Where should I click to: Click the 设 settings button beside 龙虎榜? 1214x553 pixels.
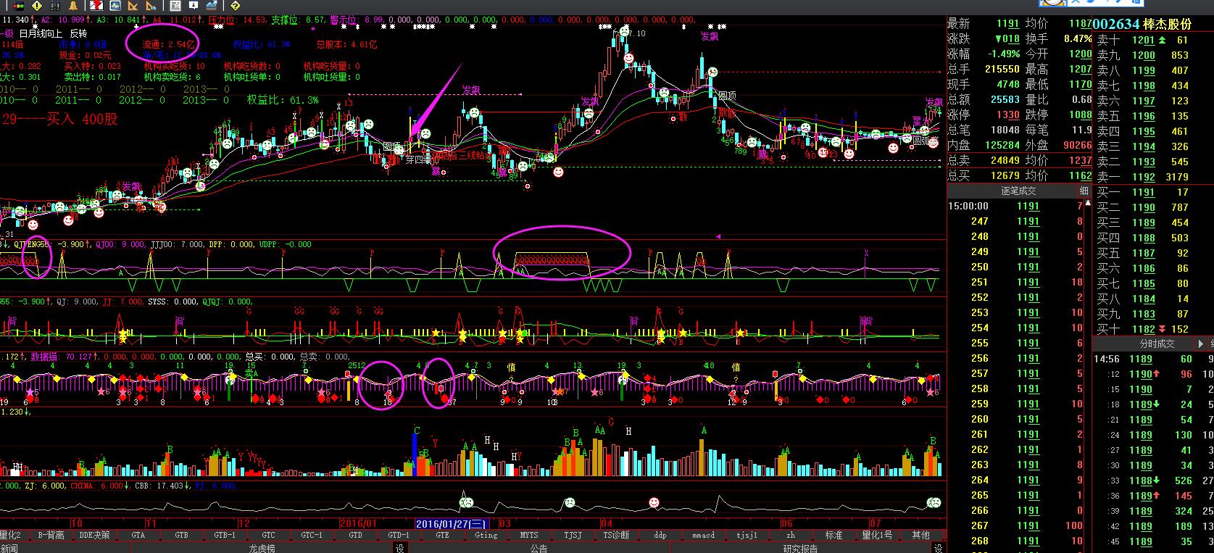point(399,548)
